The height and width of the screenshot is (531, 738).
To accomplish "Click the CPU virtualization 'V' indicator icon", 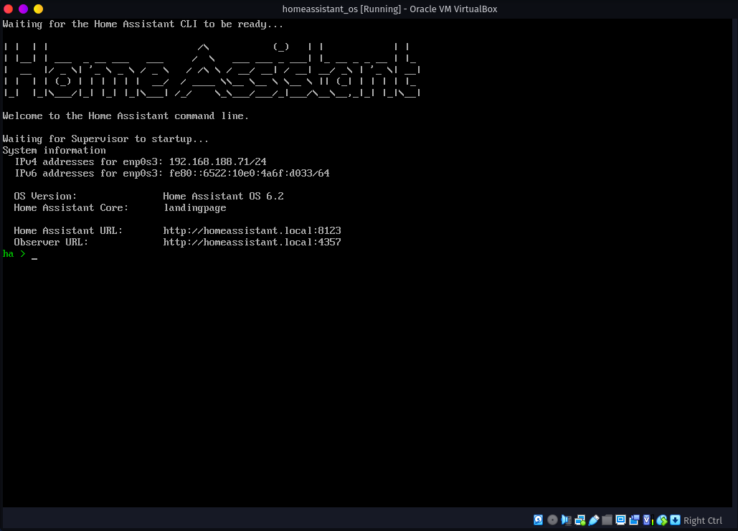I will point(648,520).
